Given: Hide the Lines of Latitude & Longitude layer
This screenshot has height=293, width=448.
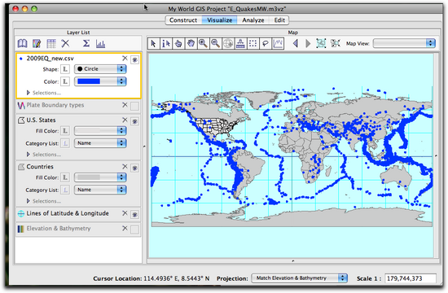Looking at the screenshot, I should pyautogui.click(x=135, y=215).
